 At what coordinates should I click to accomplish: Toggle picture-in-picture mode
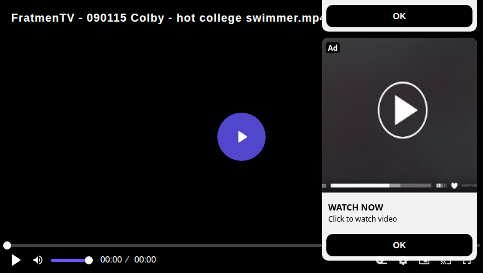(x=424, y=262)
